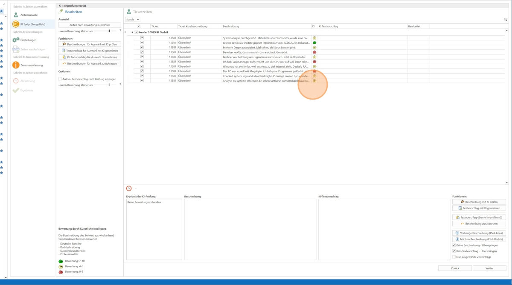Adjust the Auswahl 'wenn Bewertung kleiner als' slider
Screen dimensions: 512x285
[x=109, y=31]
